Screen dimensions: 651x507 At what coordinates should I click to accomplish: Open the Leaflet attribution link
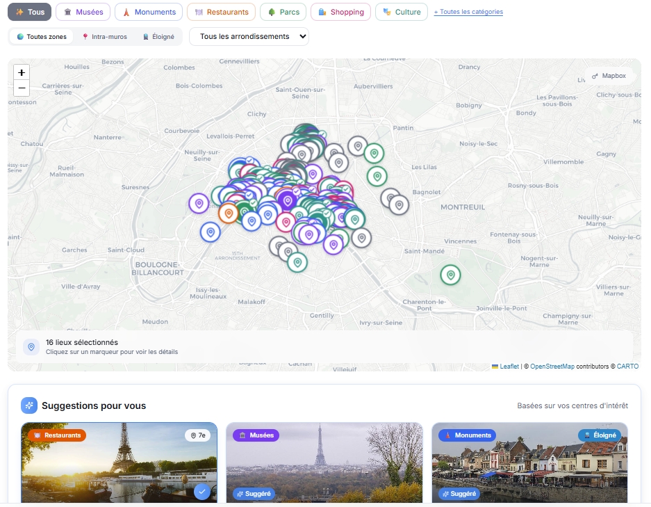coord(509,367)
